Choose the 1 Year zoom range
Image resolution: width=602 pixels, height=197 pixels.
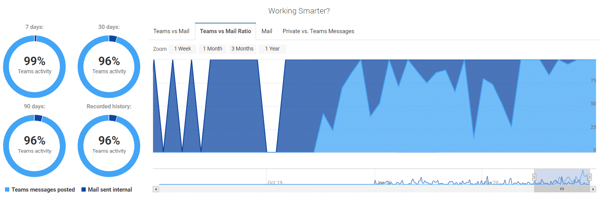pos(272,49)
